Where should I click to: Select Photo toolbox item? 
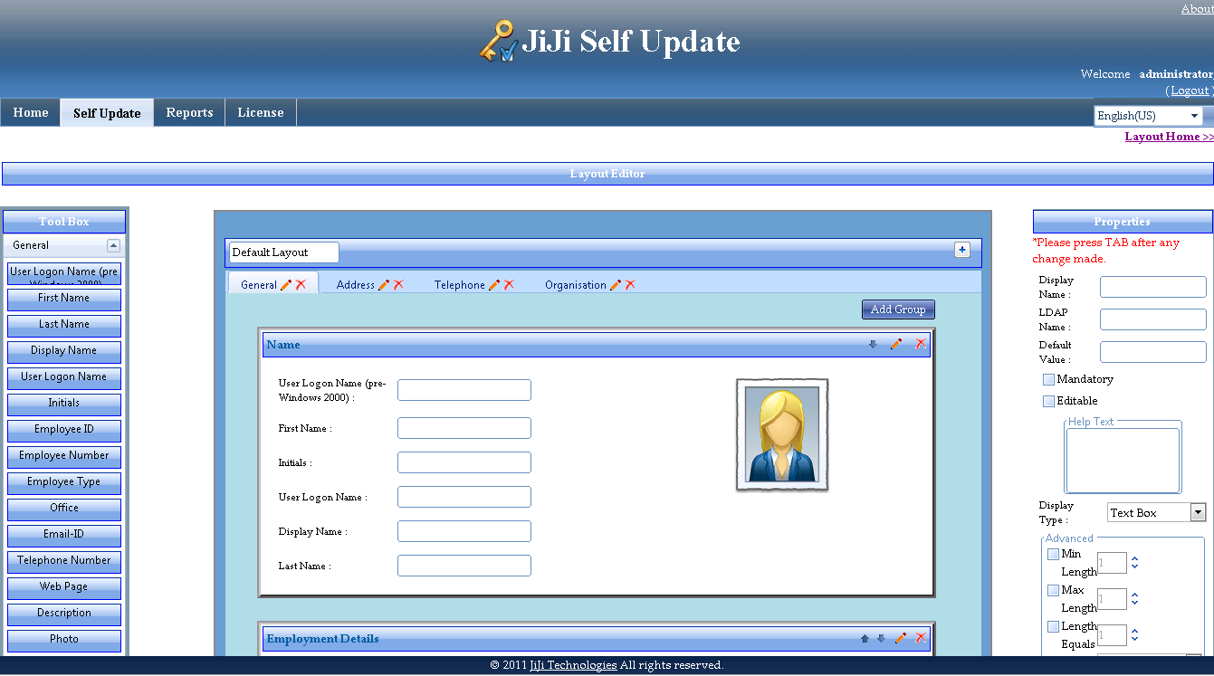tap(64, 641)
